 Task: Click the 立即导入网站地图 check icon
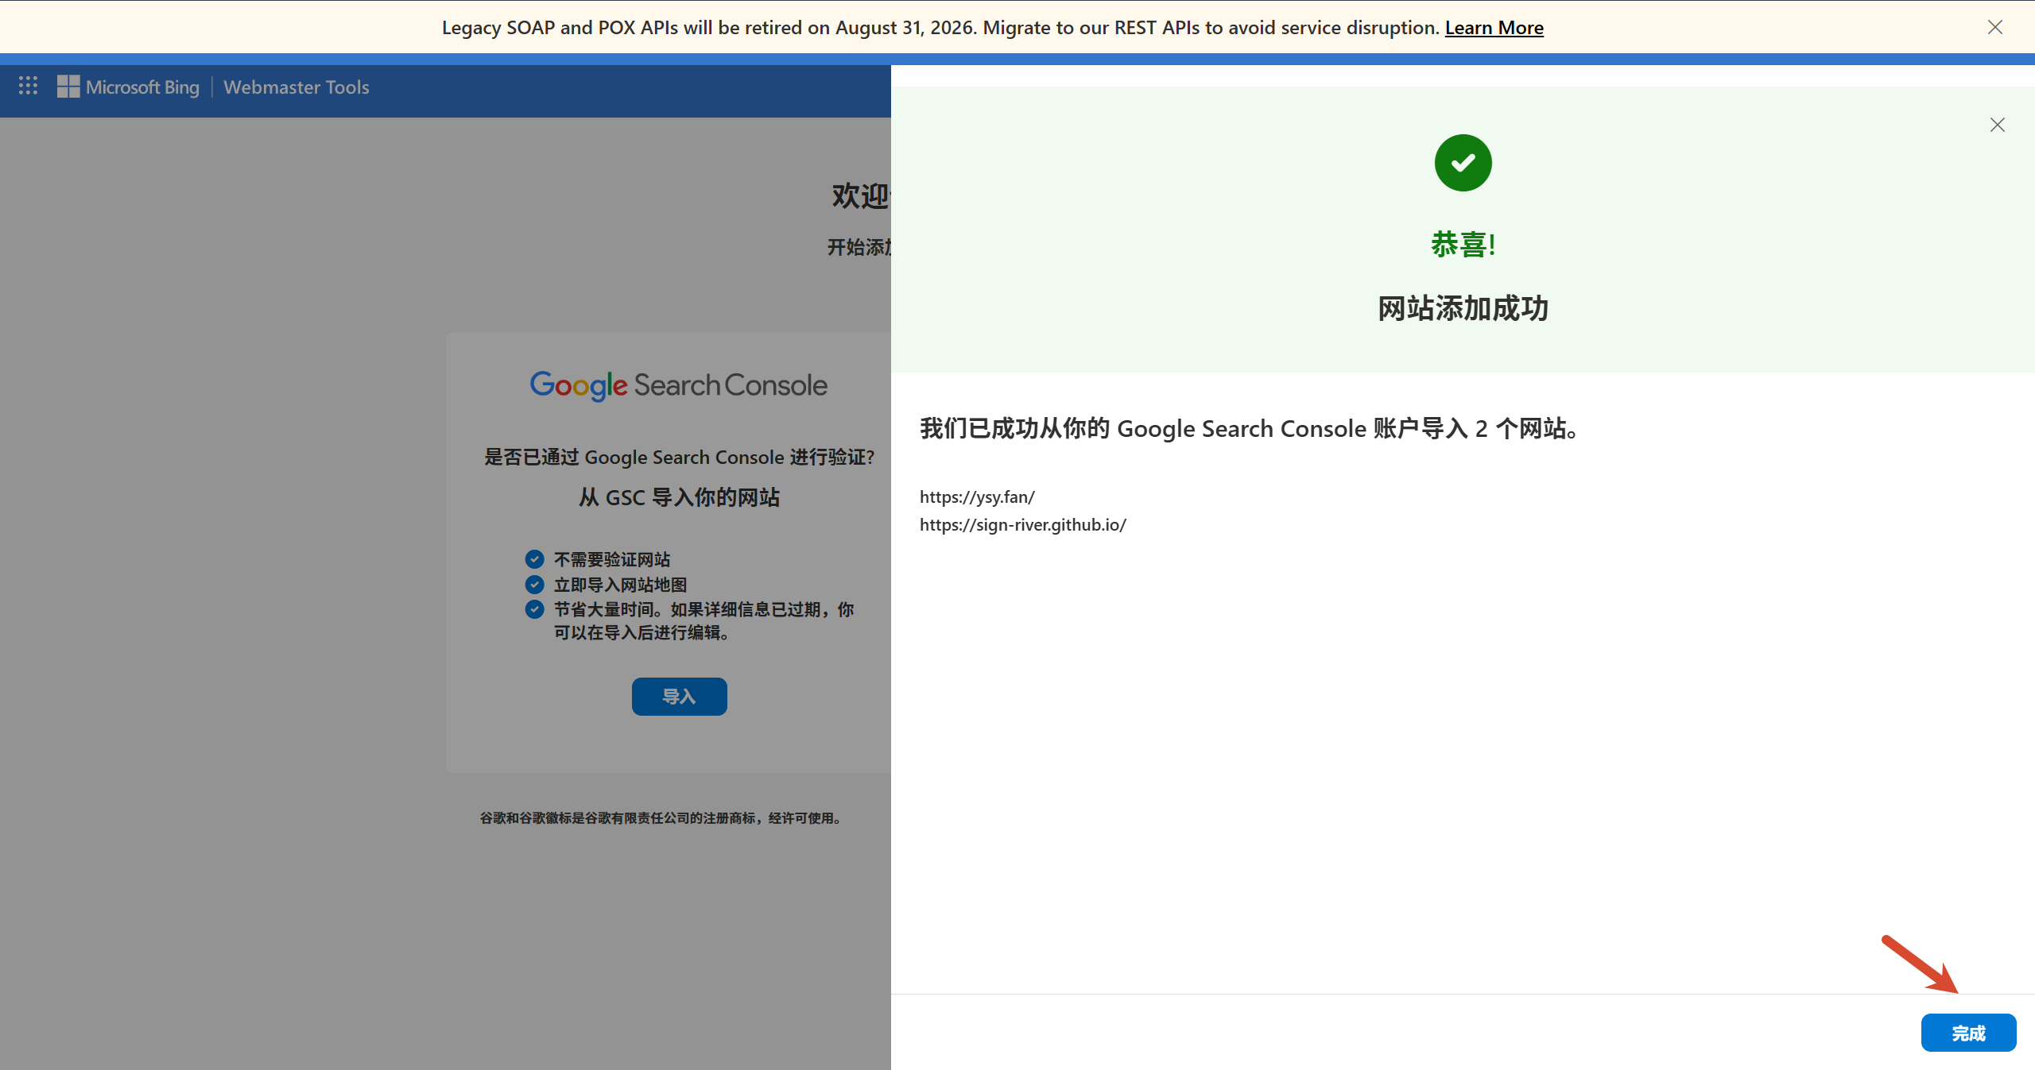[x=535, y=585]
